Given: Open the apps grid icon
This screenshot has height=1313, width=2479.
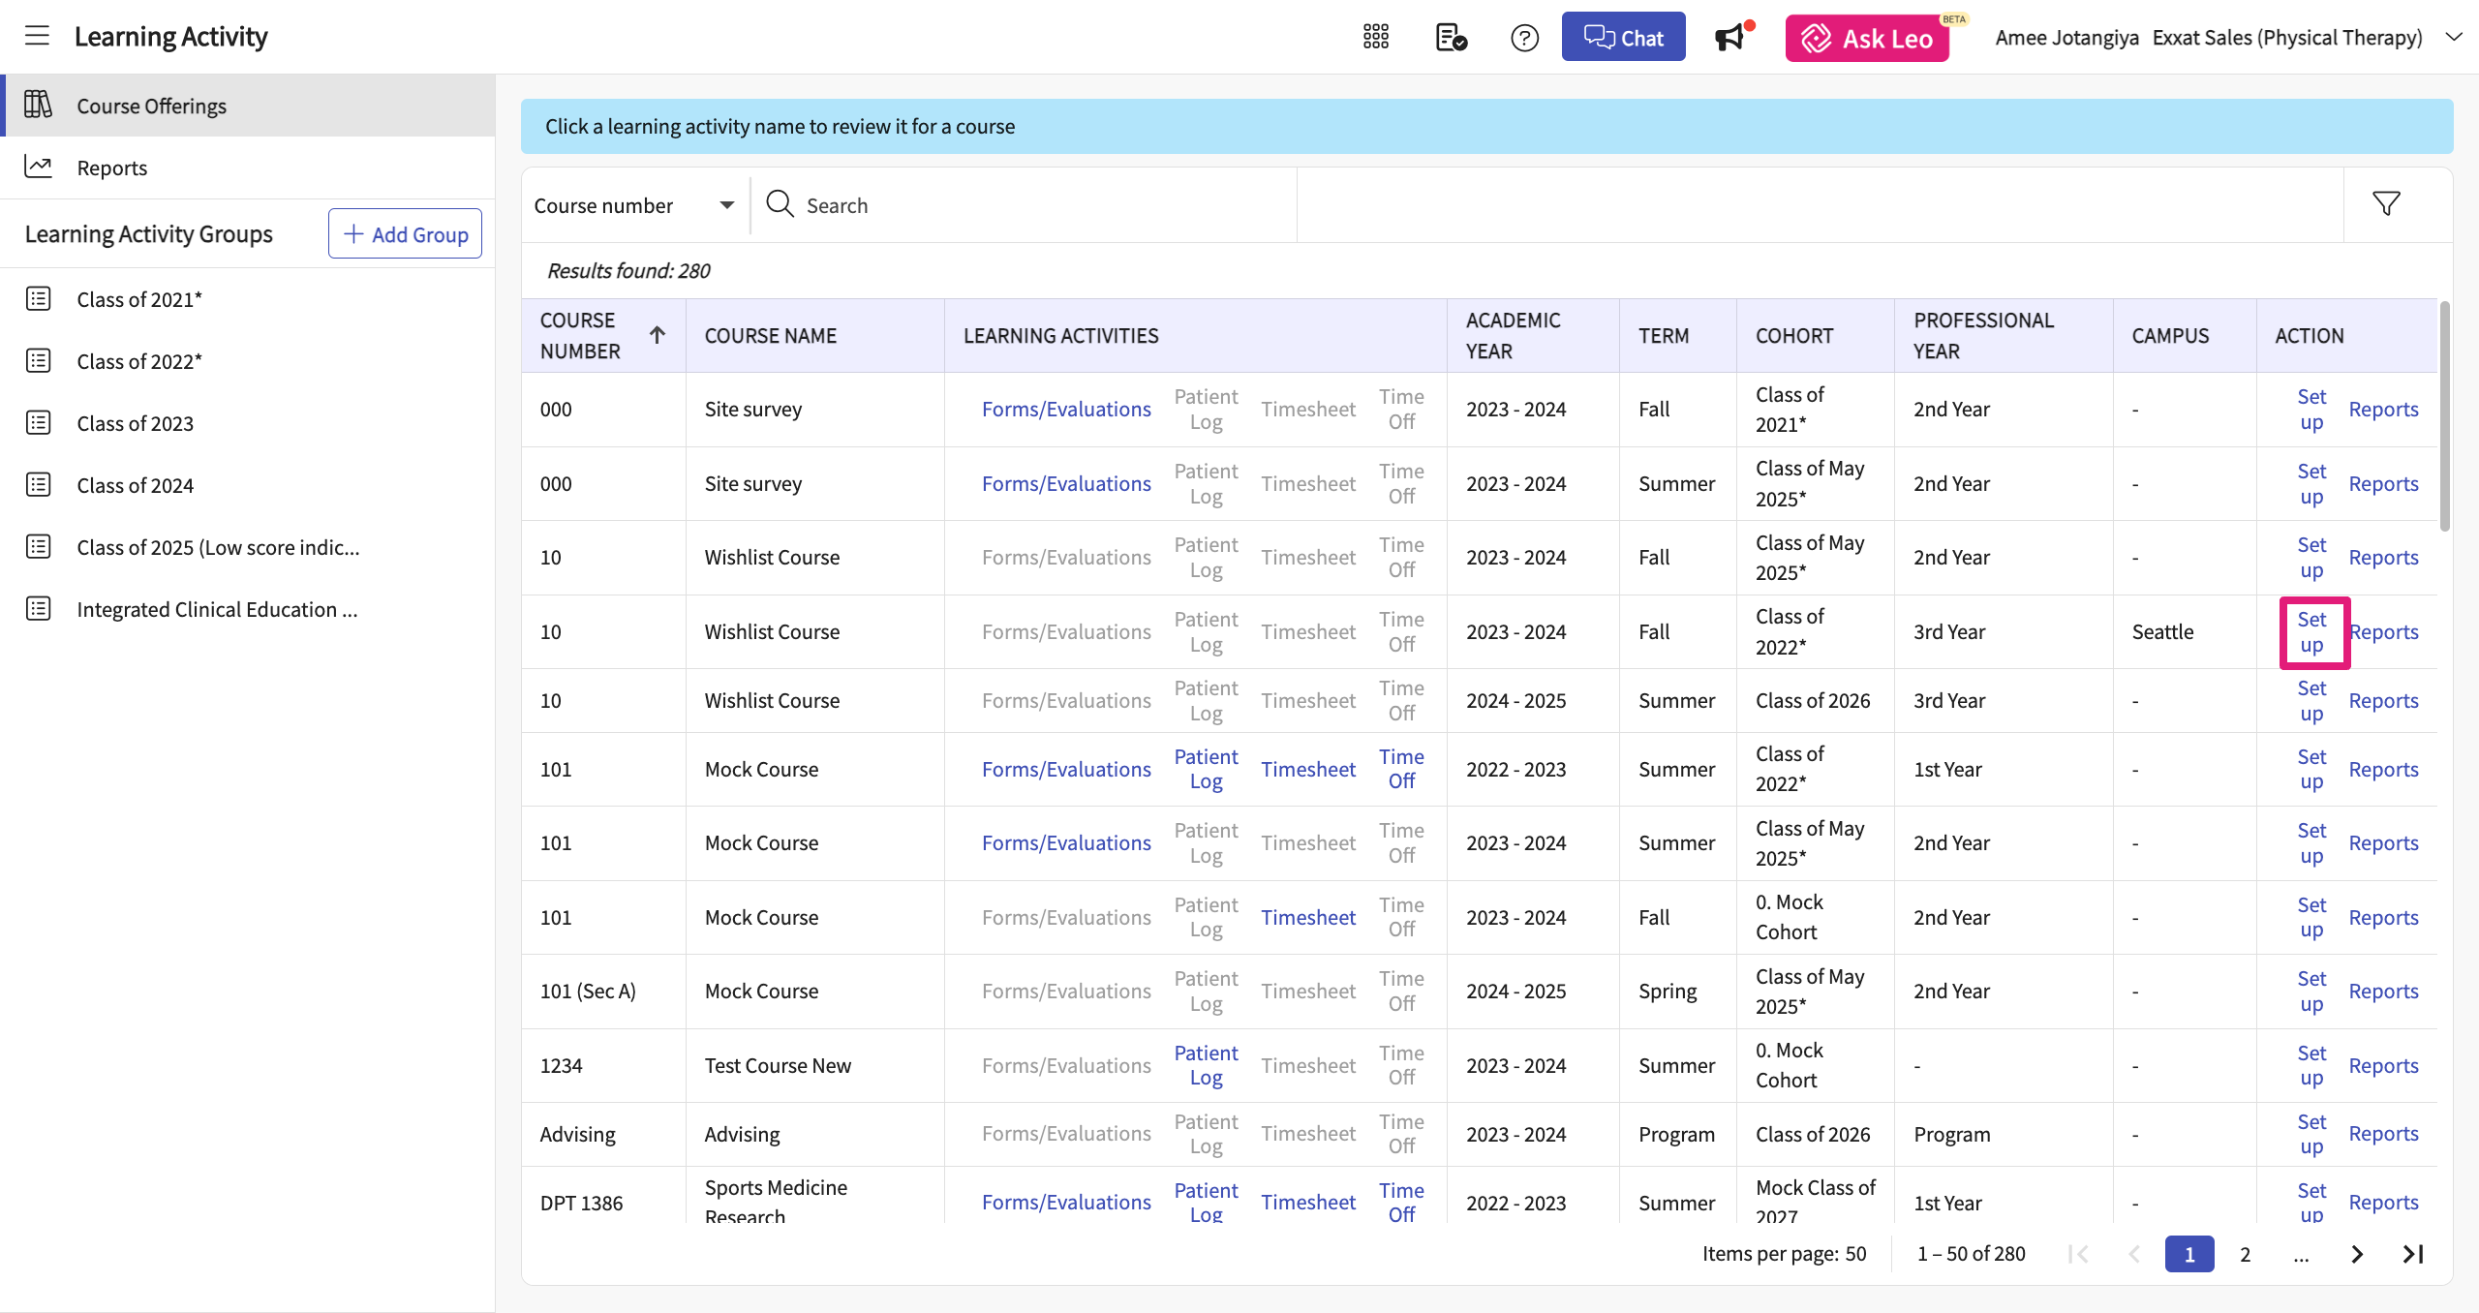Looking at the screenshot, I should [x=1375, y=38].
